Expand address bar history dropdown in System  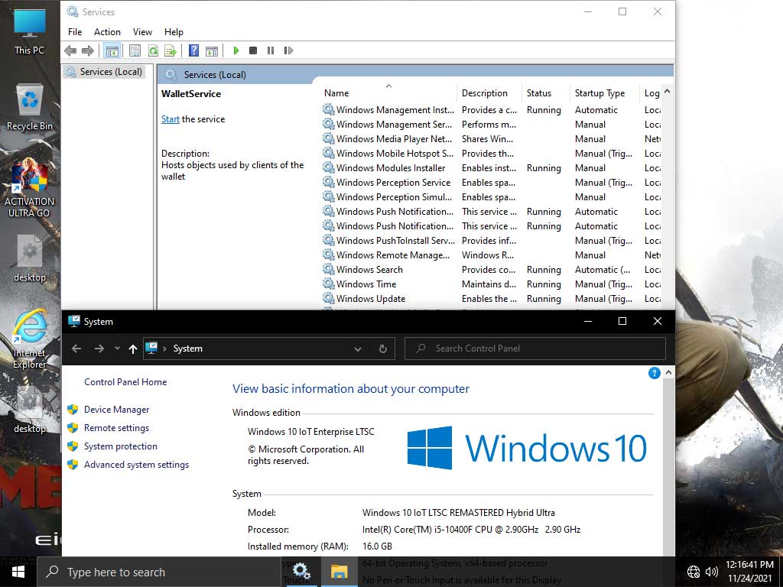pyautogui.click(x=358, y=349)
